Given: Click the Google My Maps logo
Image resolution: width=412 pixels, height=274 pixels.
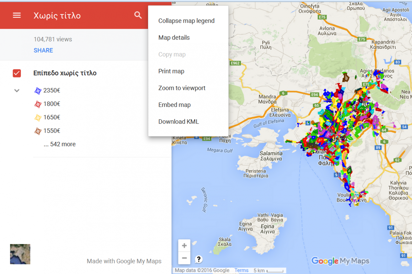Looking at the screenshot, I should tap(340, 261).
